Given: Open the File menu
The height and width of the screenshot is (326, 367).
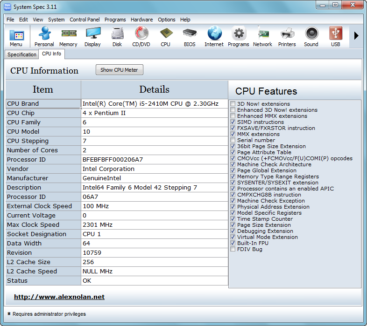Looking at the screenshot, I should pos(10,20).
